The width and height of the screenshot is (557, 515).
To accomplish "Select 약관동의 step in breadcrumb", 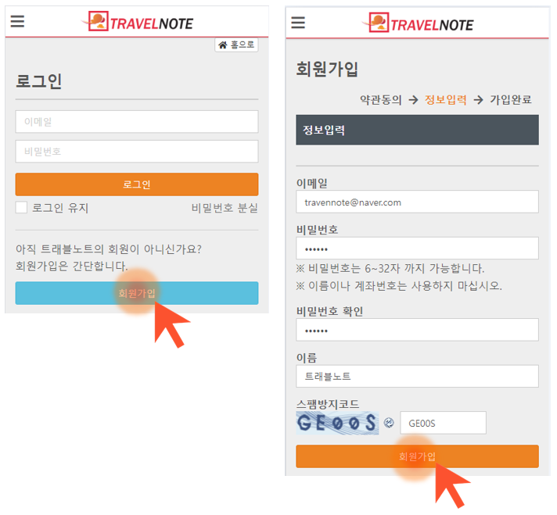I will coord(380,100).
